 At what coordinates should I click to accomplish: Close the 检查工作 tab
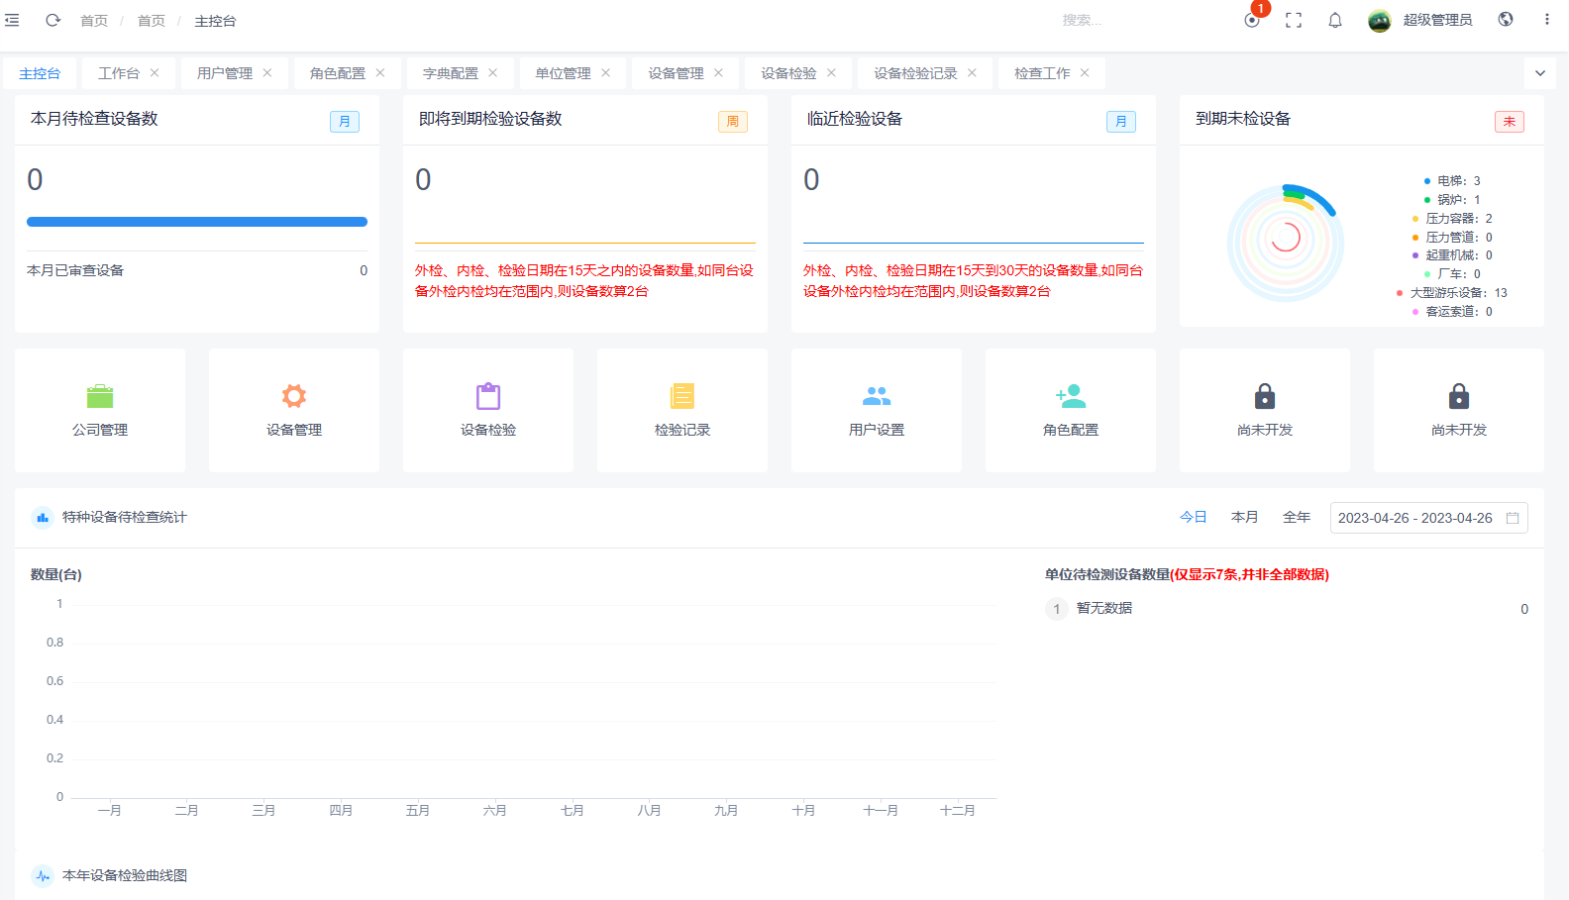1086,73
